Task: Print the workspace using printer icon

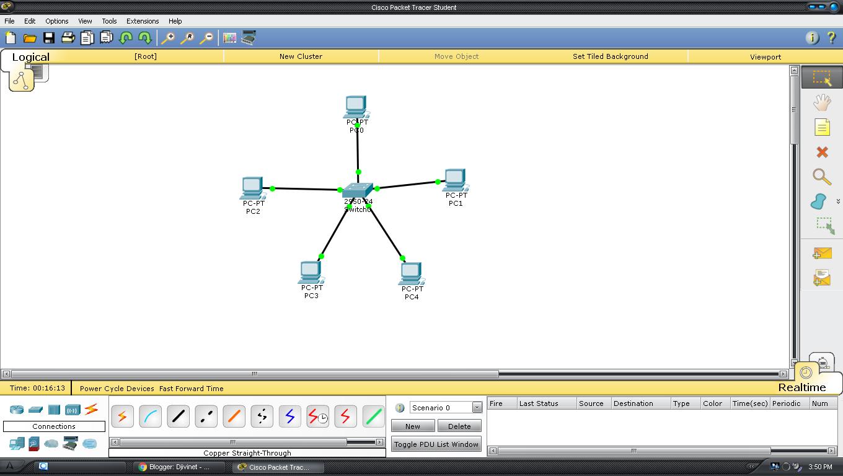Action: [68, 38]
